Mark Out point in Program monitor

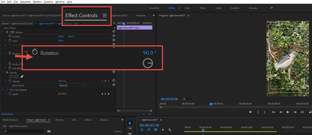264,112
